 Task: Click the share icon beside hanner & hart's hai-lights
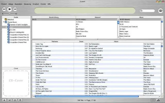(9, 25)
